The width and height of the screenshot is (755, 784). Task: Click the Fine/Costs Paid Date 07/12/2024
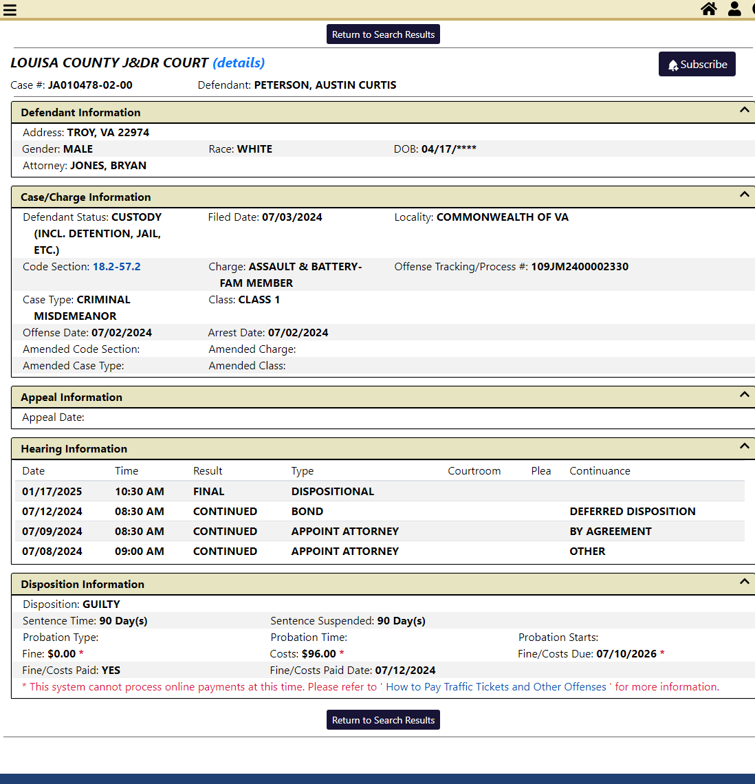coord(406,671)
